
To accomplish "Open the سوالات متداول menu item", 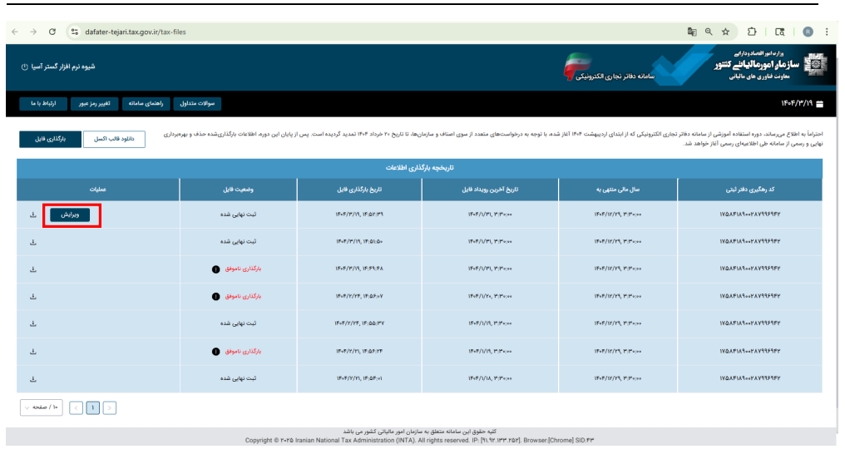I will [197, 103].
